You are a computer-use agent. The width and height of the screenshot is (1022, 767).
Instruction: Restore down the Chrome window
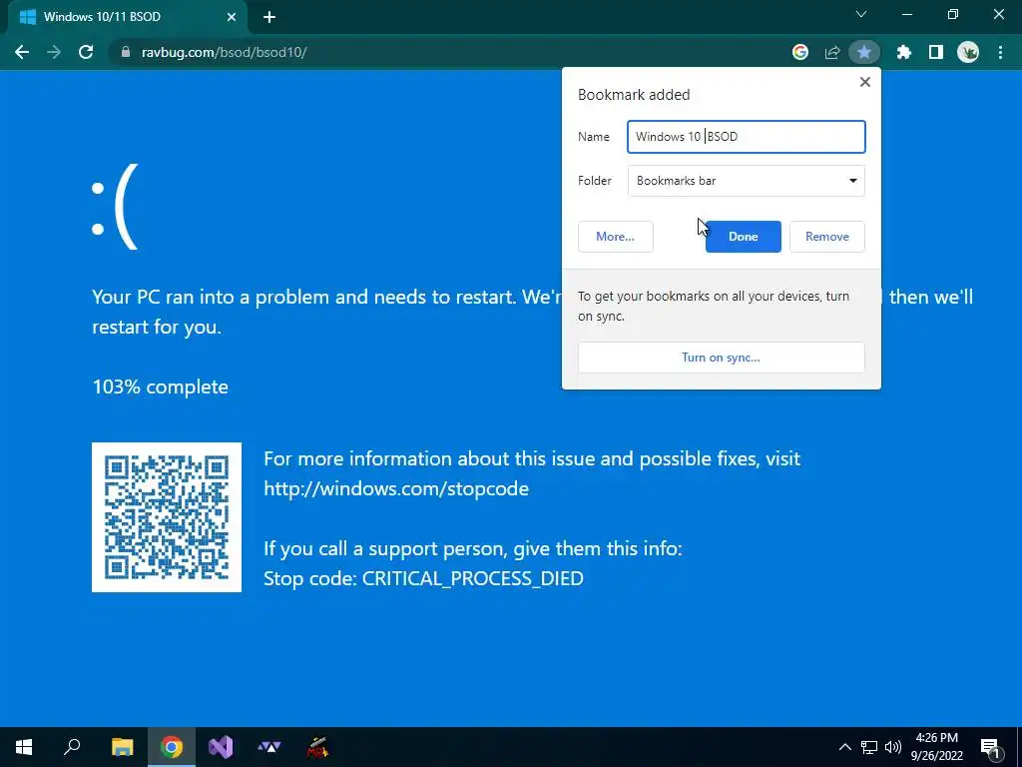coord(953,14)
